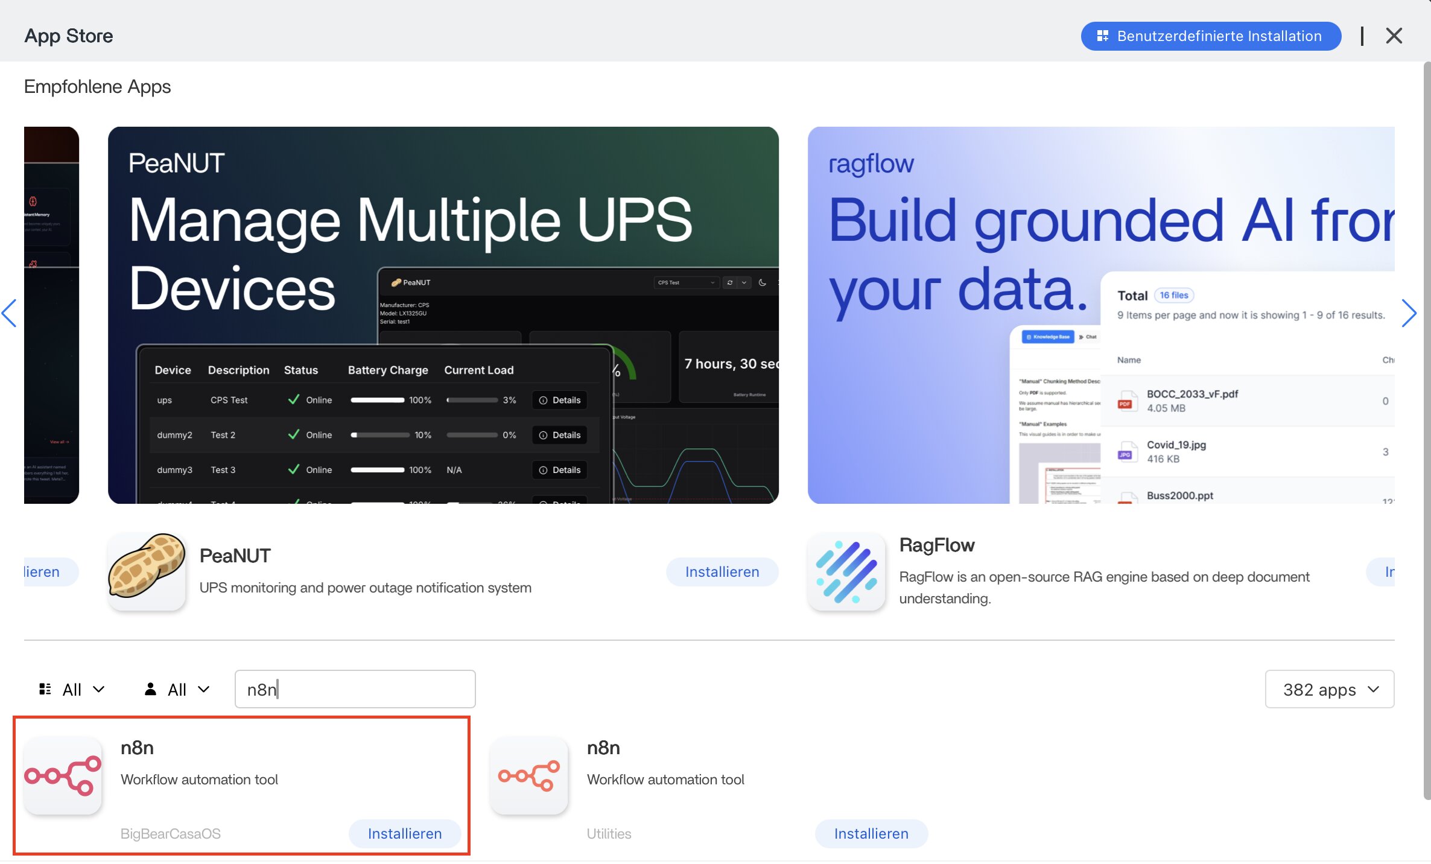Install n8n from BigBearCasaOS
The width and height of the screenshot is (1431, 864).
[404, 833]
